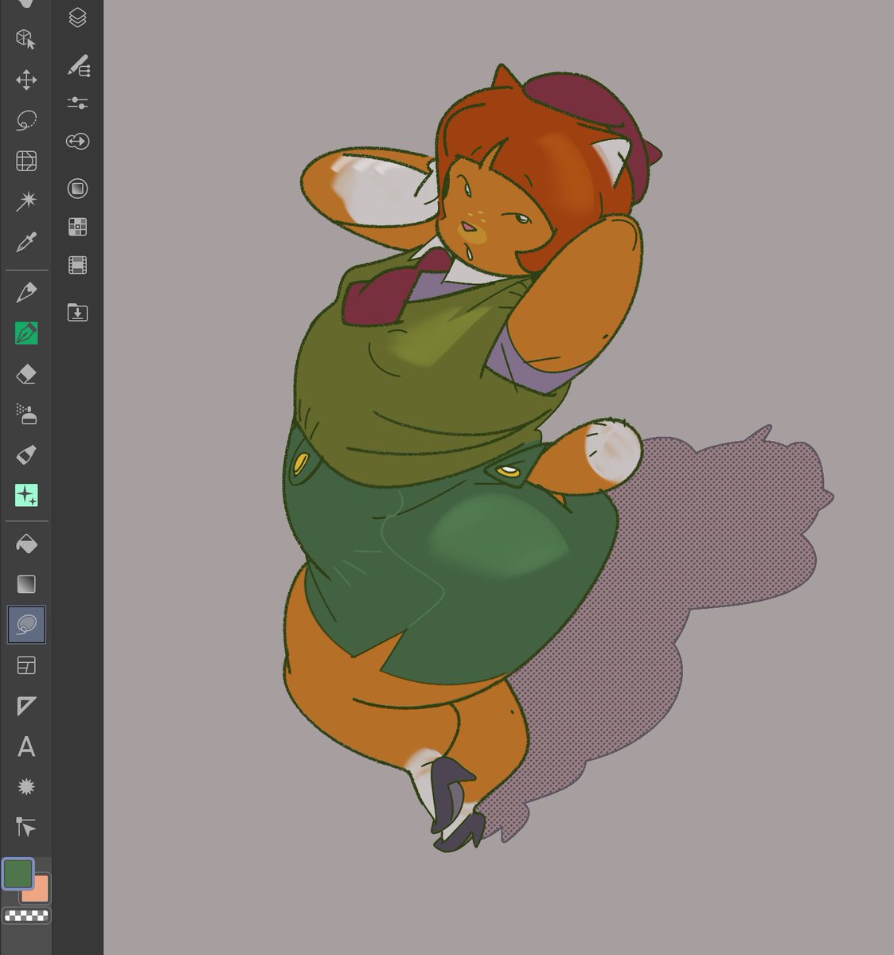Select the gray Pen nib tool
Screen dimensions: 894x955
26,292
